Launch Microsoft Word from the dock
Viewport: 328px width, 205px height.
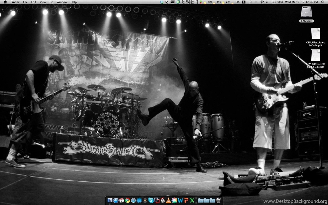[180, 200]
